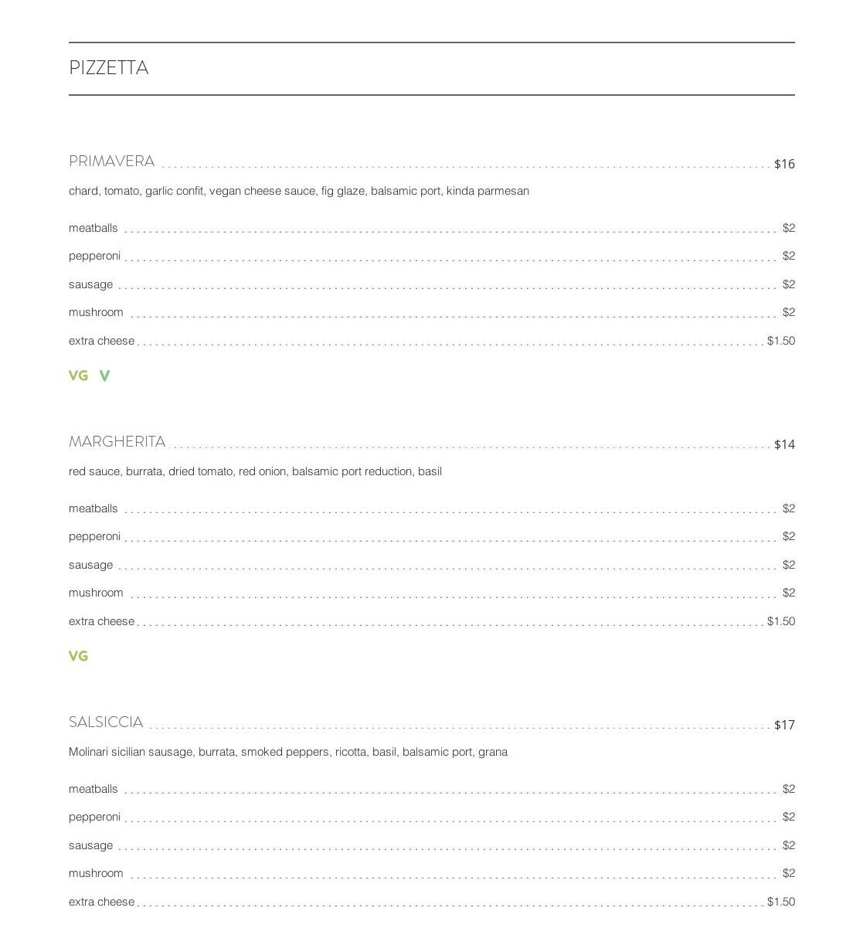Click the $17 Salsiccia price
Viewport: 863px width, 928px height.
coord(784,725)
